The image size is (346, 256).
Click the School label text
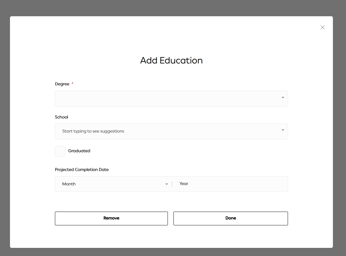point(61,117)
